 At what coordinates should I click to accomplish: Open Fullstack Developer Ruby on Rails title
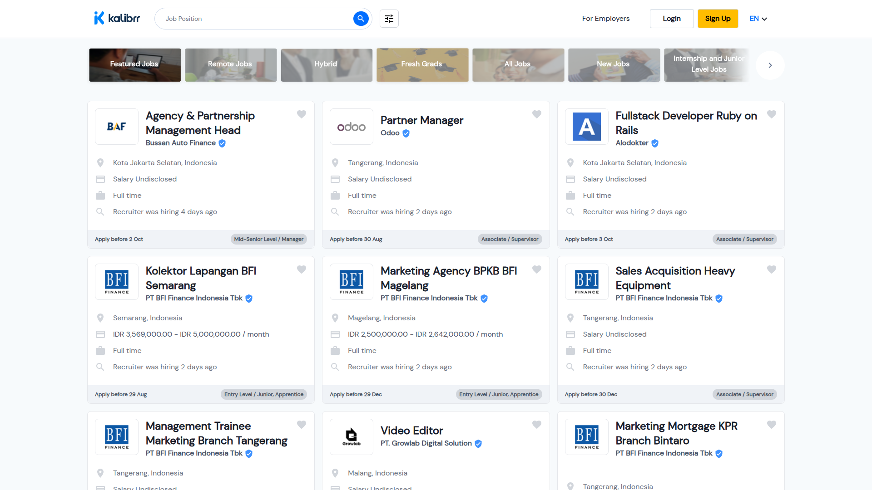[686, 123]
